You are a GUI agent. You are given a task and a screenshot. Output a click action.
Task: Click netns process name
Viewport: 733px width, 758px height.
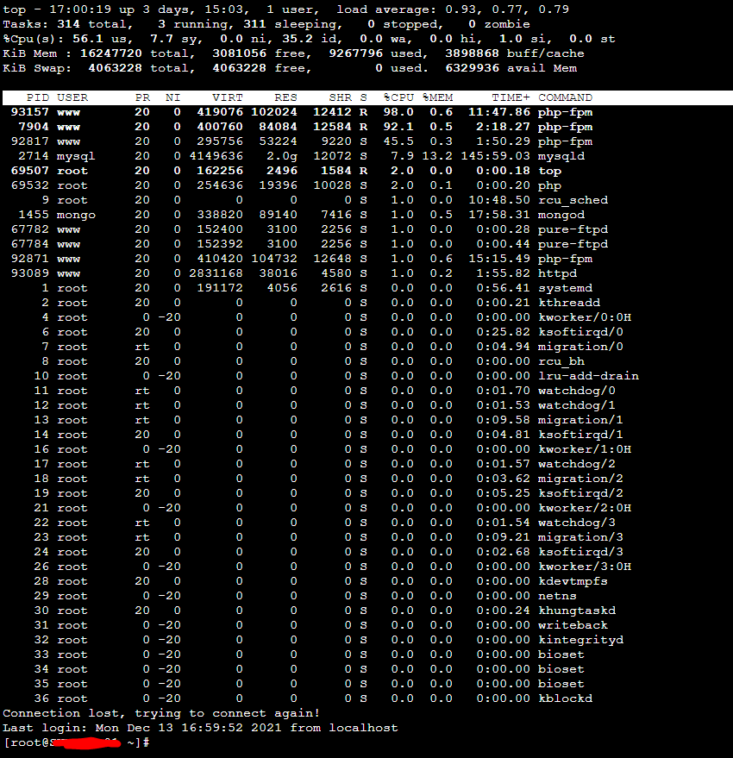pyautogui.click(x=557, y=596)
